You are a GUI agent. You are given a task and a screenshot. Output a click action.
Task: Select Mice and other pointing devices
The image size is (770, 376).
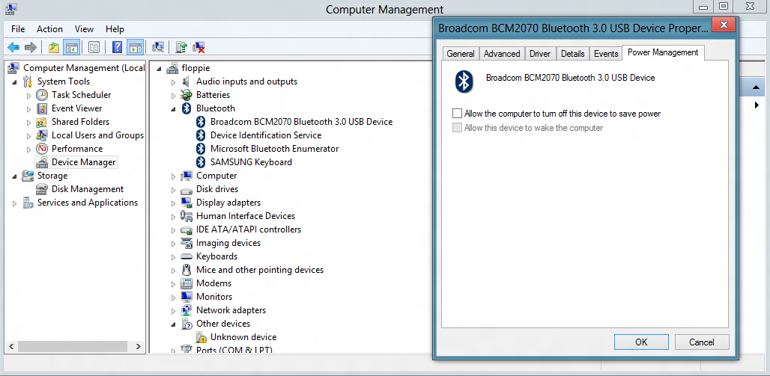(x=260, y=270)
